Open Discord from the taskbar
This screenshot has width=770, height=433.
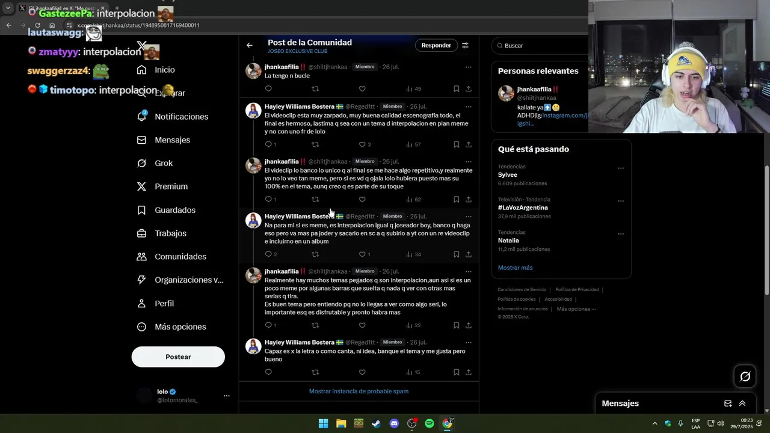pyautogui.click(x=394, y=423)
